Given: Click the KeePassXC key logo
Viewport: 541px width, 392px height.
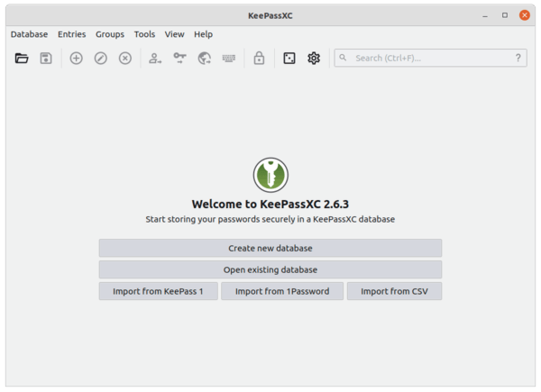Looking at the screenshot, I should pyautogui.click(x=270, y=175).
